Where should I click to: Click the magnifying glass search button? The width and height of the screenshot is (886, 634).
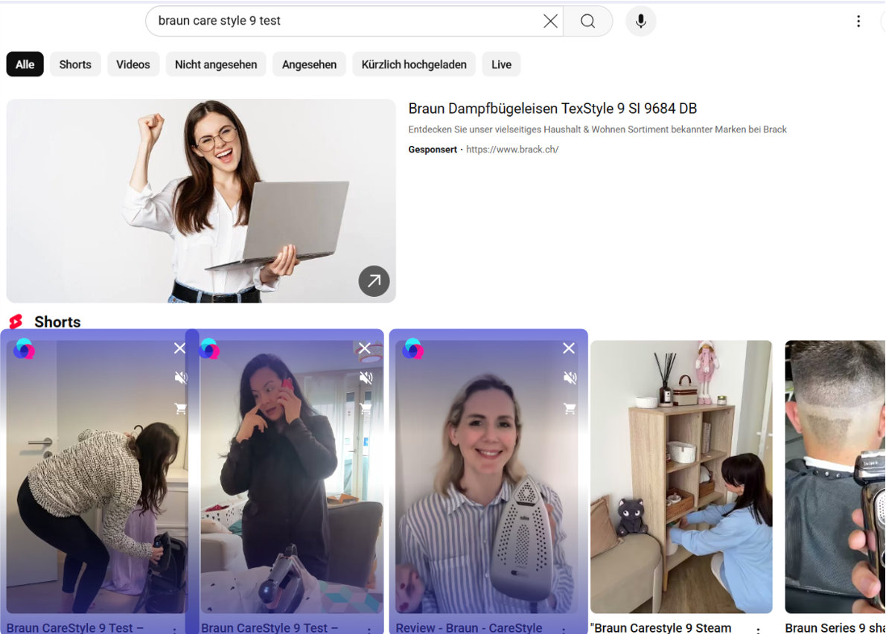pyautogui.click(x=587, y=21)
